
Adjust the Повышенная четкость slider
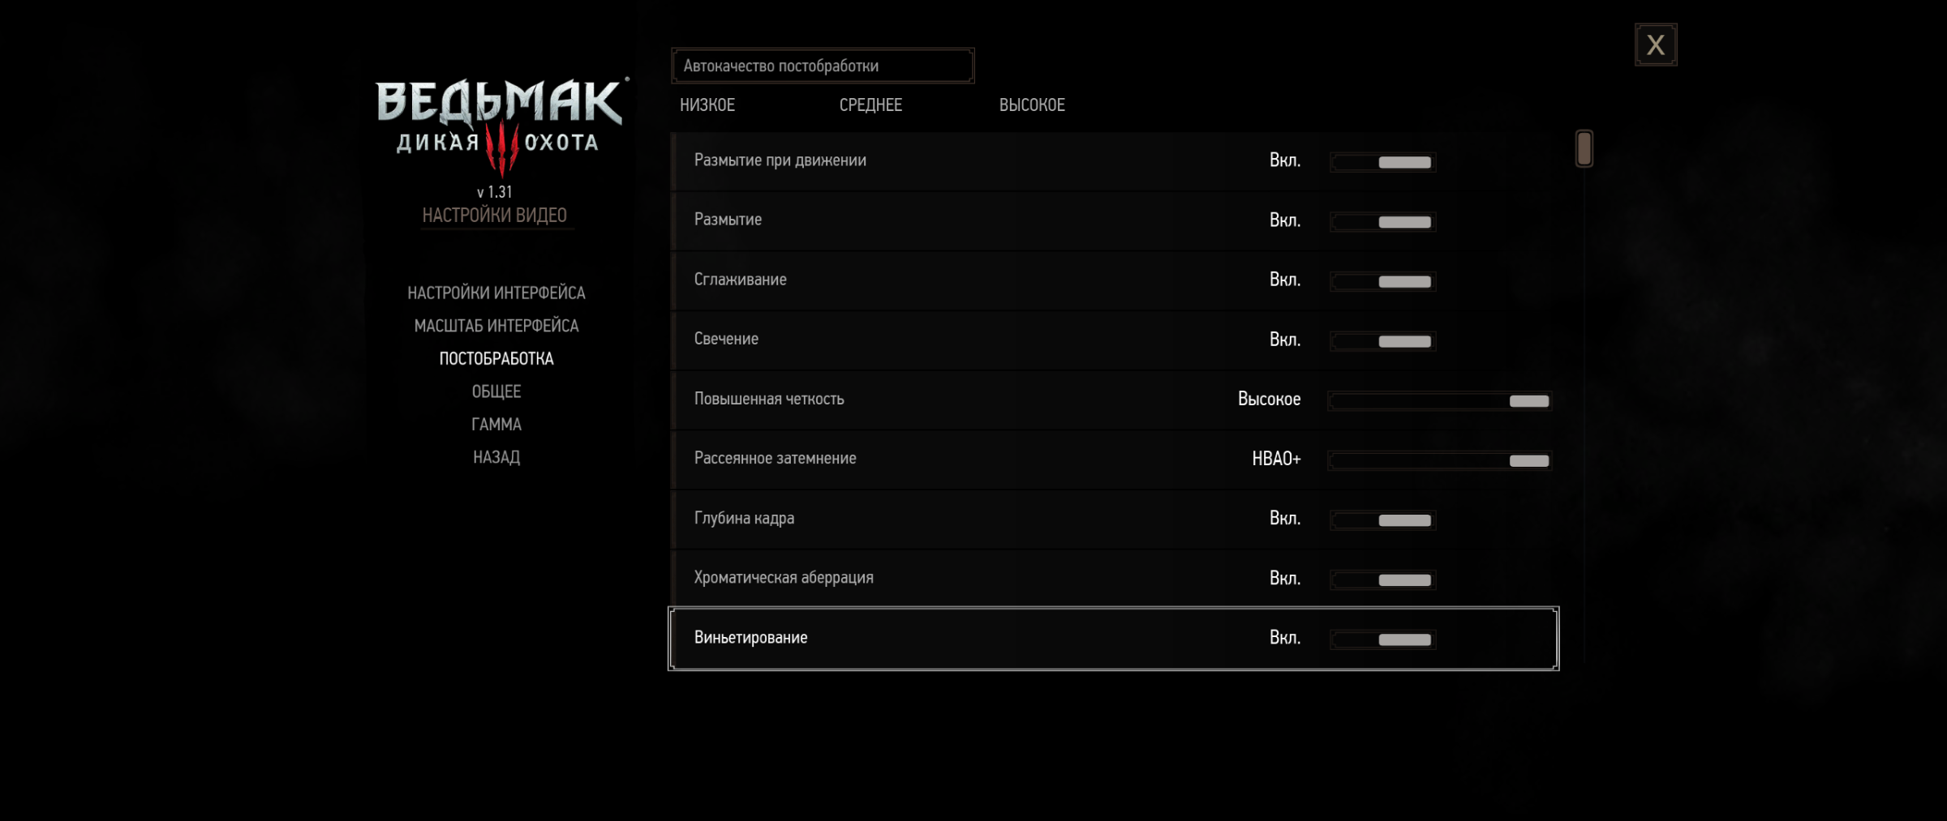(x=1440, y=401)
